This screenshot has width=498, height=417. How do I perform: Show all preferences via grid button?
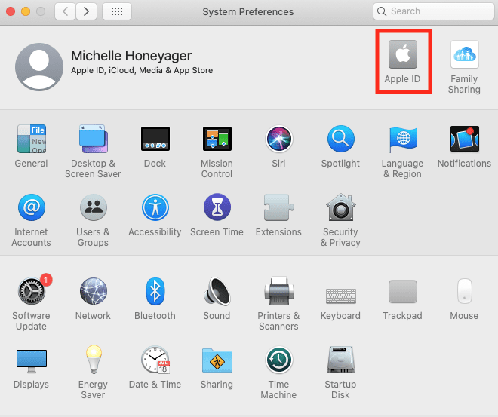pos(117,11)
